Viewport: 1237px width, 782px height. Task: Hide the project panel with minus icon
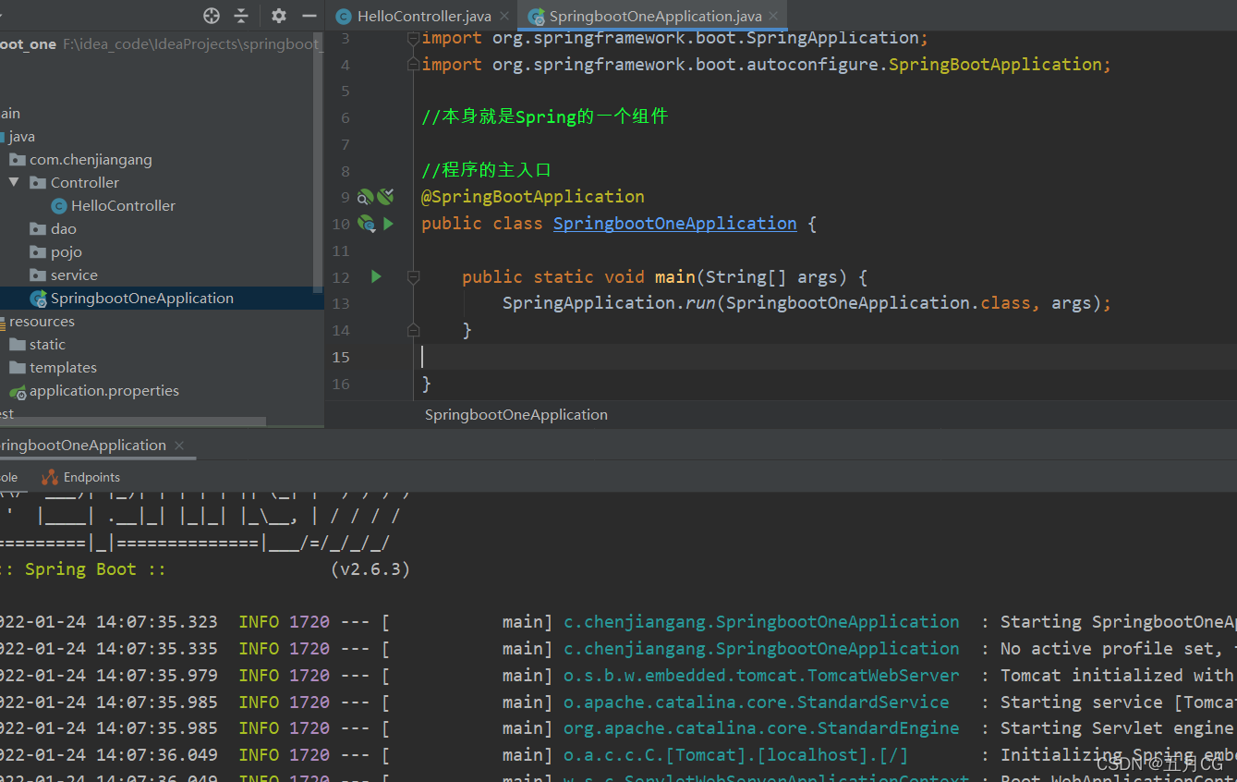point(309,16)
